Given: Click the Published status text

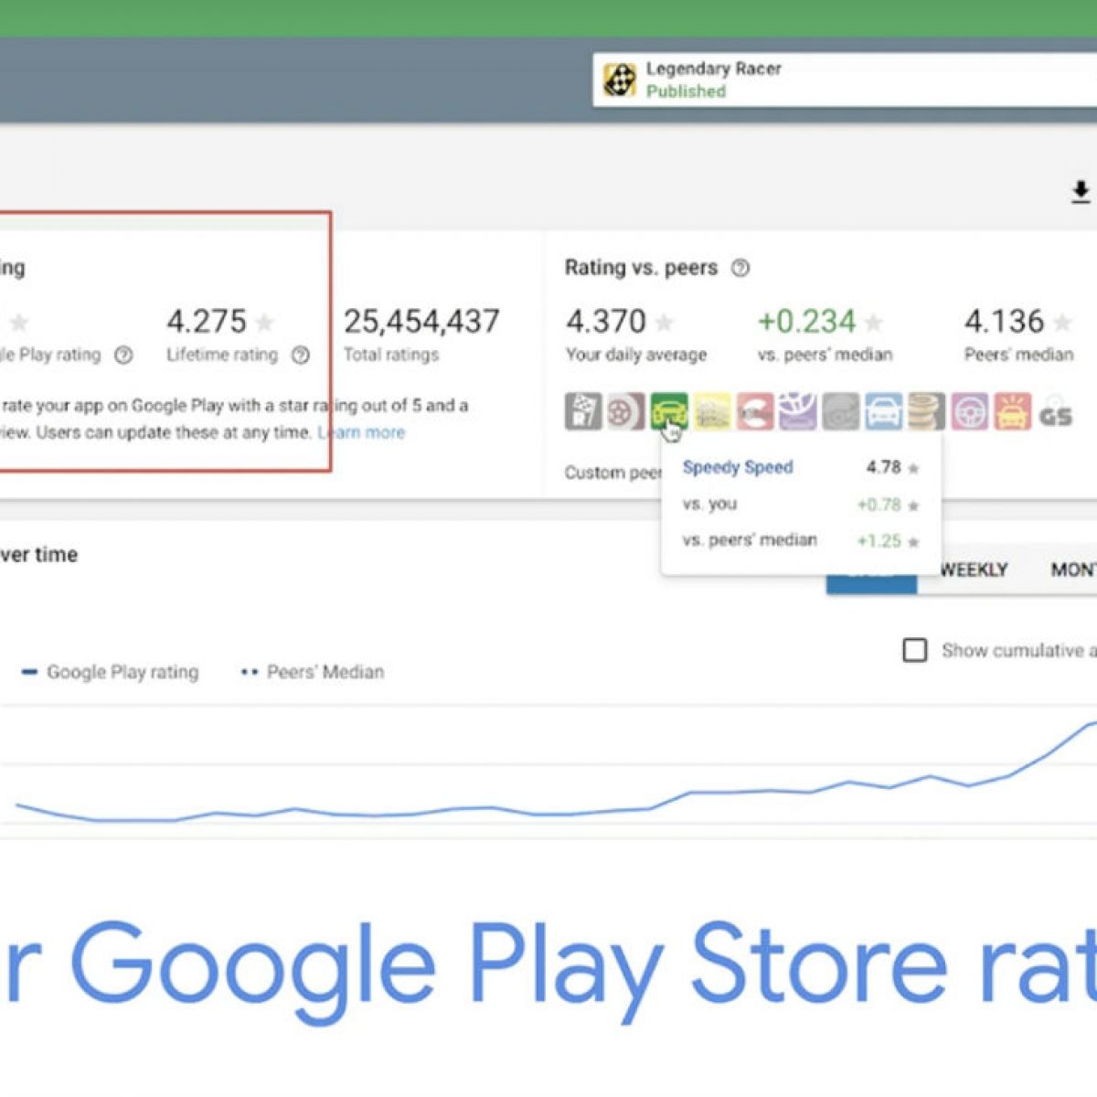Looking at the screenshot, I should [686, 91].
